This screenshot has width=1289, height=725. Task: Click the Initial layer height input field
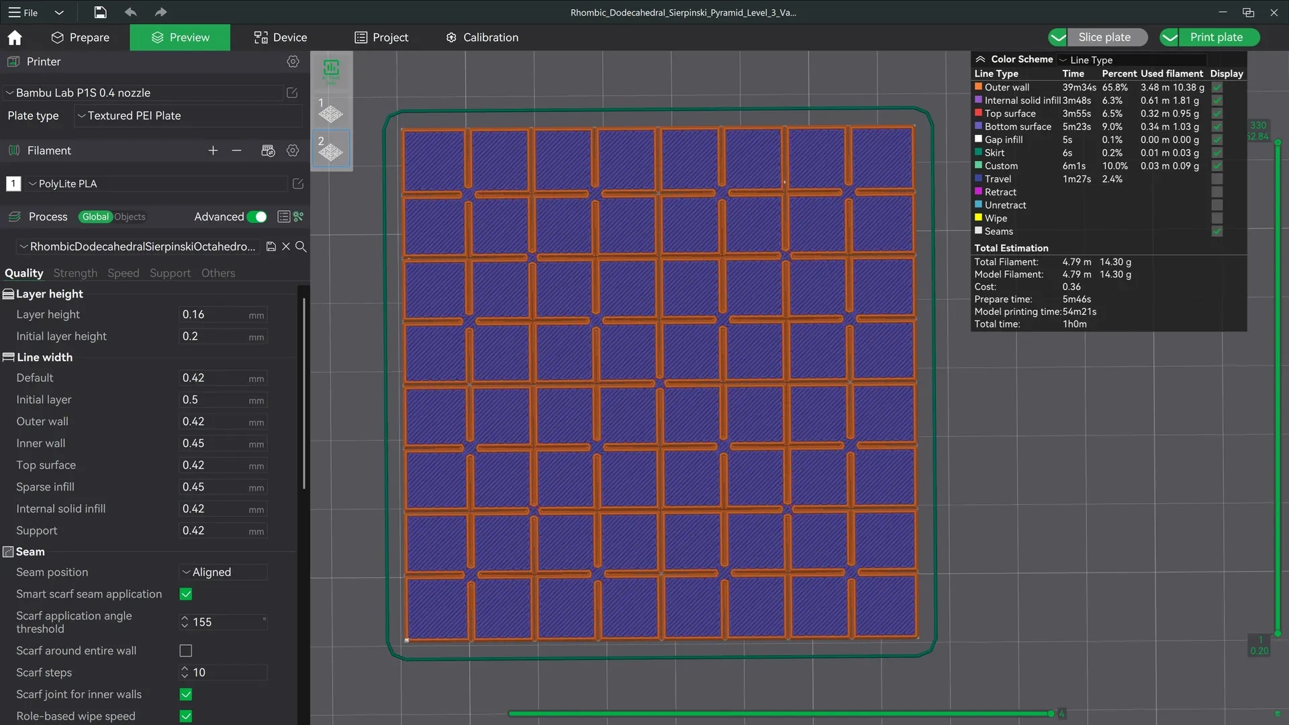point(224,336)
